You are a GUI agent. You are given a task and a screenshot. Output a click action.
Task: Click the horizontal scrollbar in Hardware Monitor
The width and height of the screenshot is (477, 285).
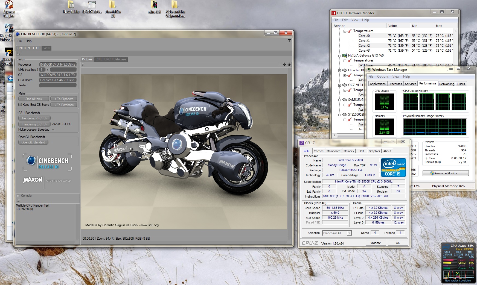tap(351, 136)
